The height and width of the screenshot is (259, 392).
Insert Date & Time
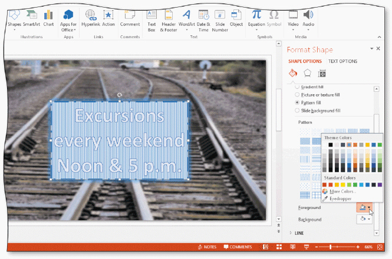[203, 21]
